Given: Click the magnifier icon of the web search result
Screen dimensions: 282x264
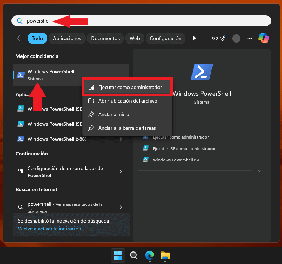Looking at the screenshot, I should click(21, 207).
